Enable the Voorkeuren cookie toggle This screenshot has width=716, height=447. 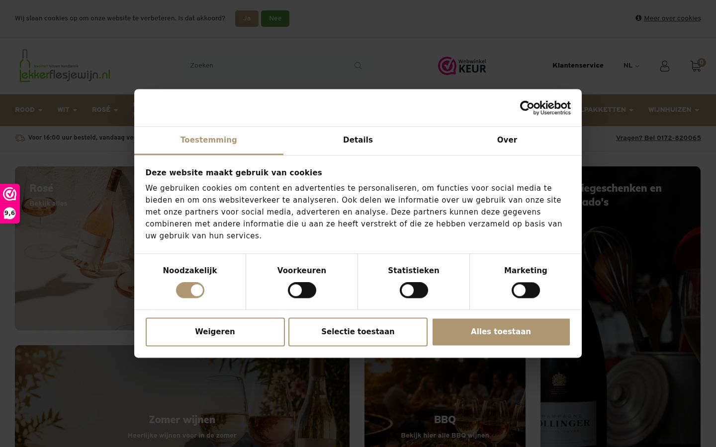tap(302, 290)
